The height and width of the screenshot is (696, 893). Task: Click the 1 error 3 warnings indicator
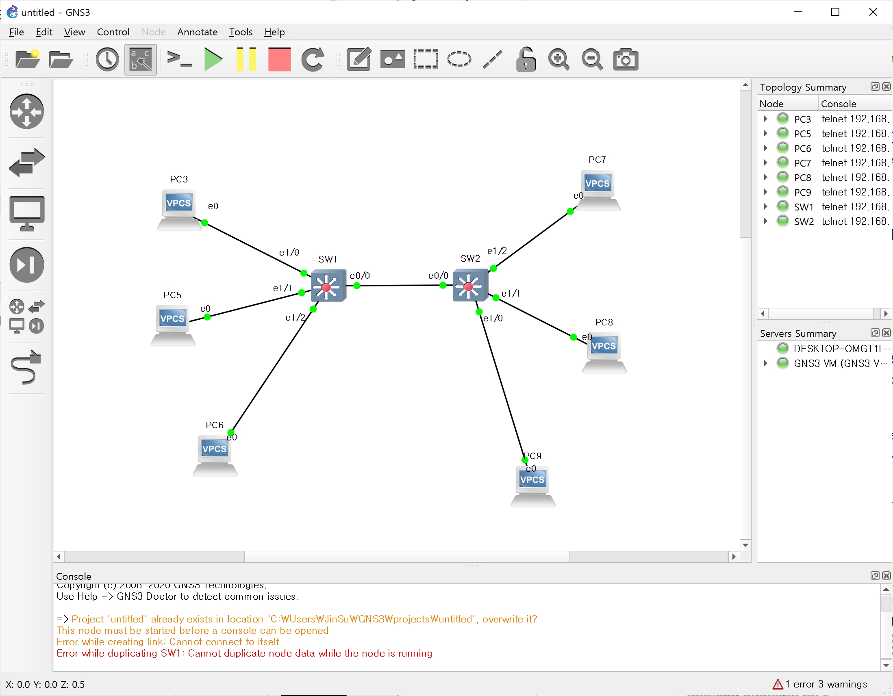click(819, 684)
